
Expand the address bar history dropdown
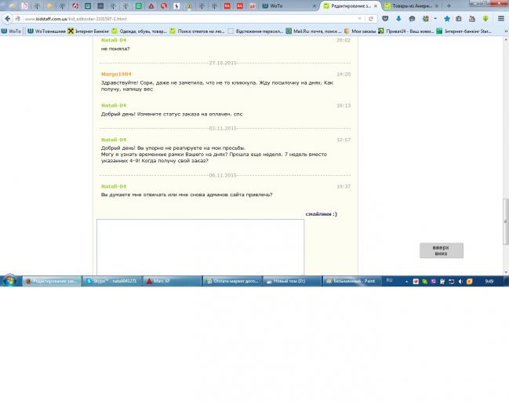click(360, 18)
